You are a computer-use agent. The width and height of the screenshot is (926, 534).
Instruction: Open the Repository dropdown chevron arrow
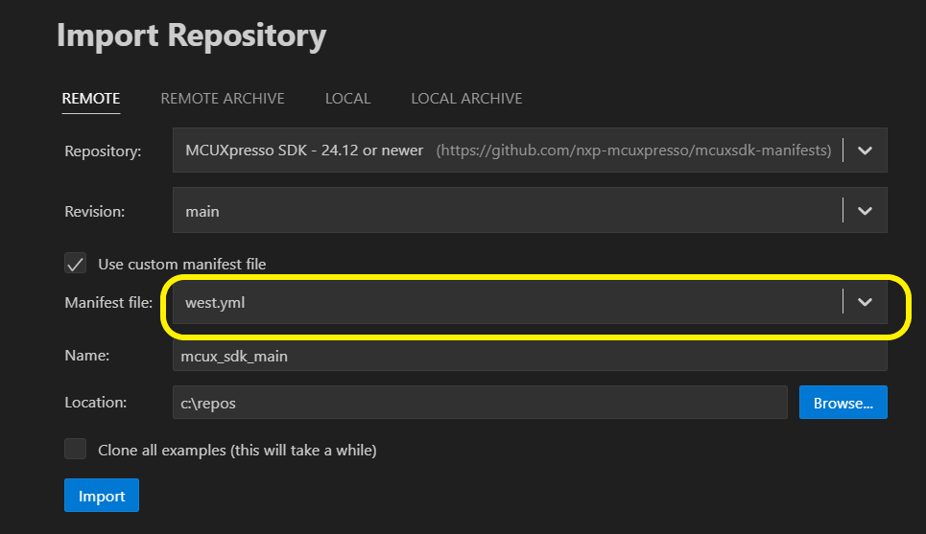[x=865, y=151]
